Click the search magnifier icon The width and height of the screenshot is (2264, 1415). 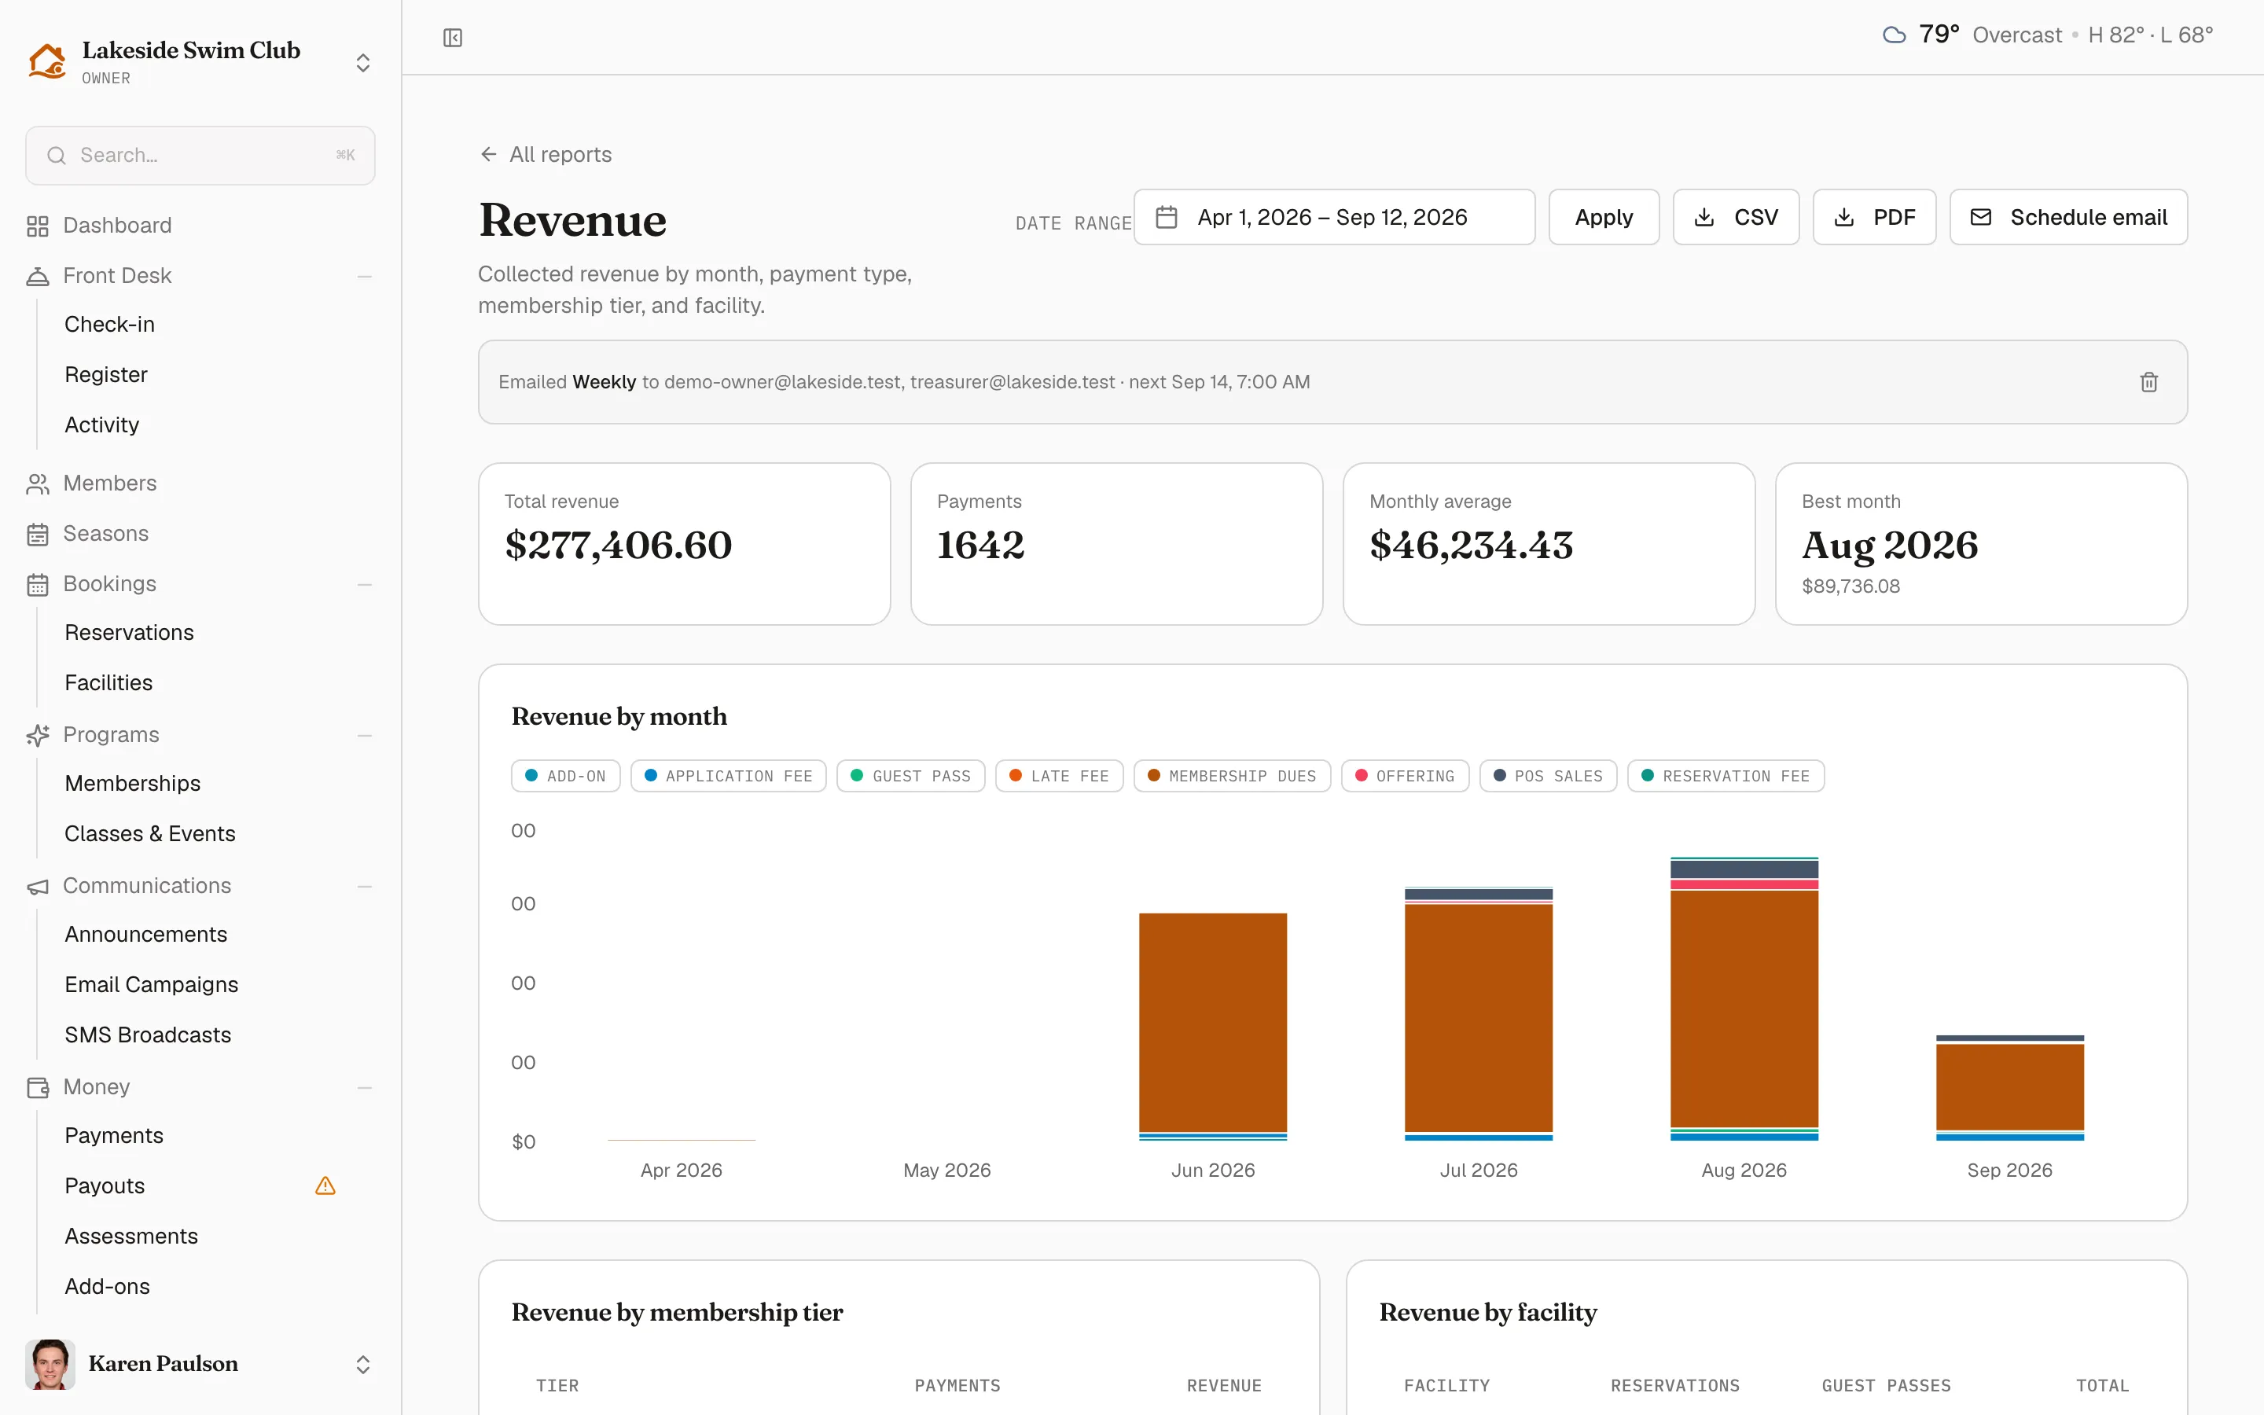click(56, 156)
